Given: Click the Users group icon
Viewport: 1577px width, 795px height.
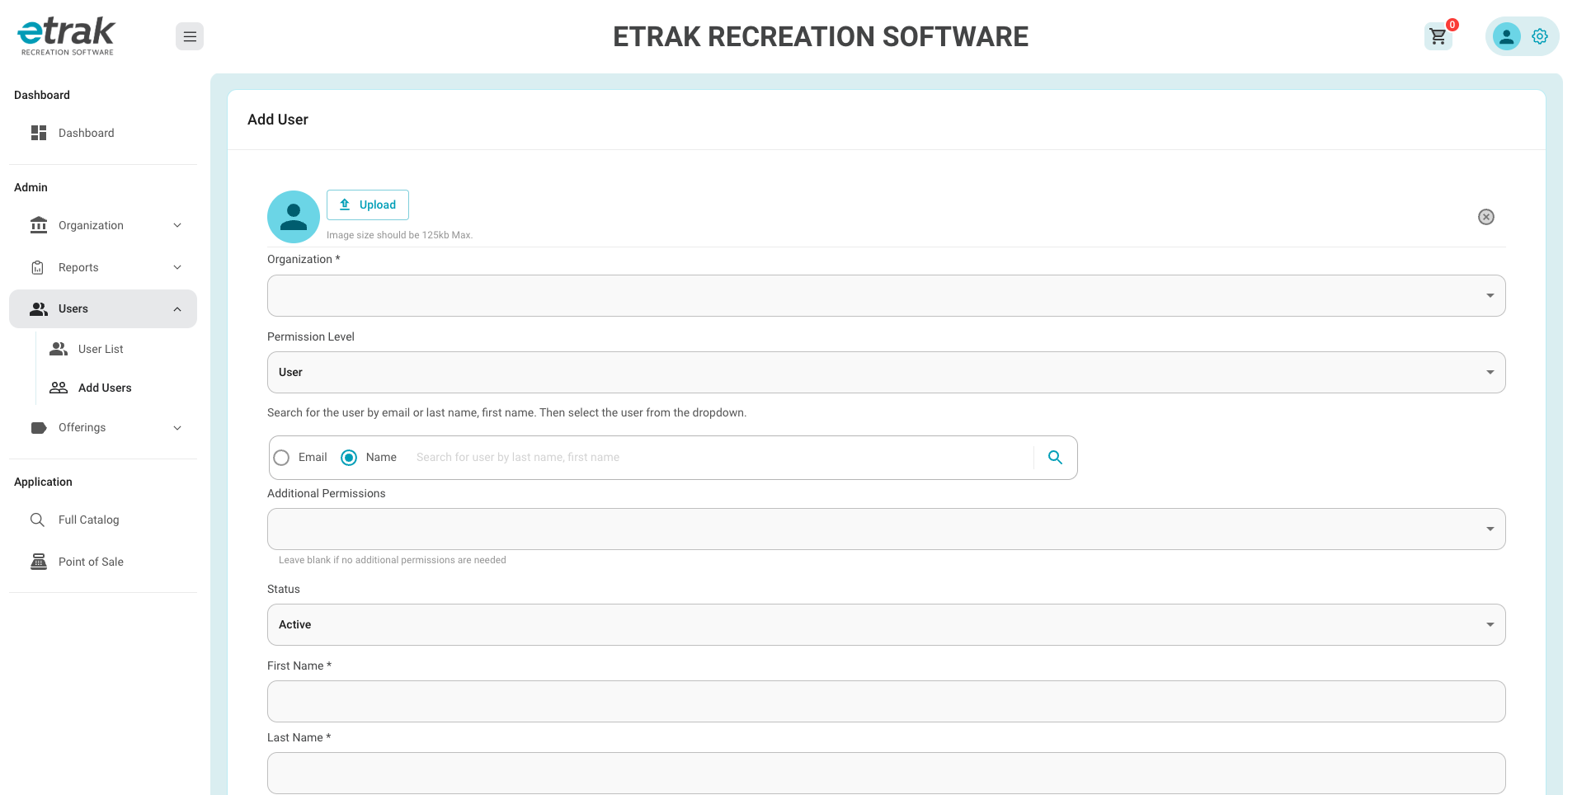Looking at the screenshot, I should coord(39,308).
